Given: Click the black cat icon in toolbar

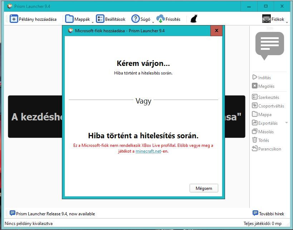Looking at the screenshot, I should [194, 19].
